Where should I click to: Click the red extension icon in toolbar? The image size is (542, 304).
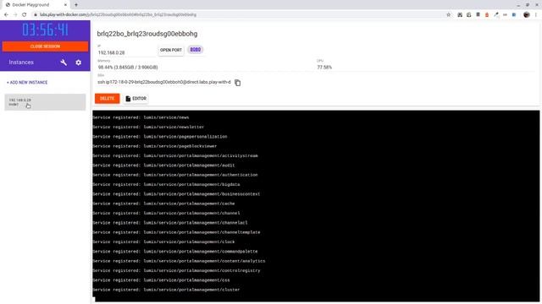487,14
